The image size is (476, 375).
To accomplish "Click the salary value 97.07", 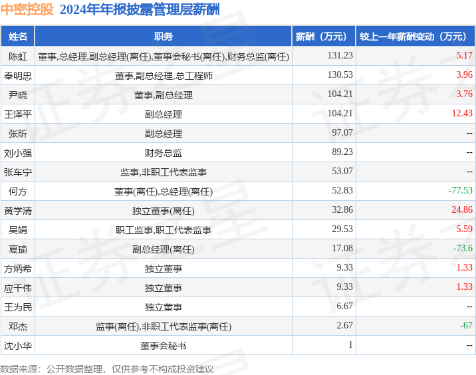I will pos(342,132).
